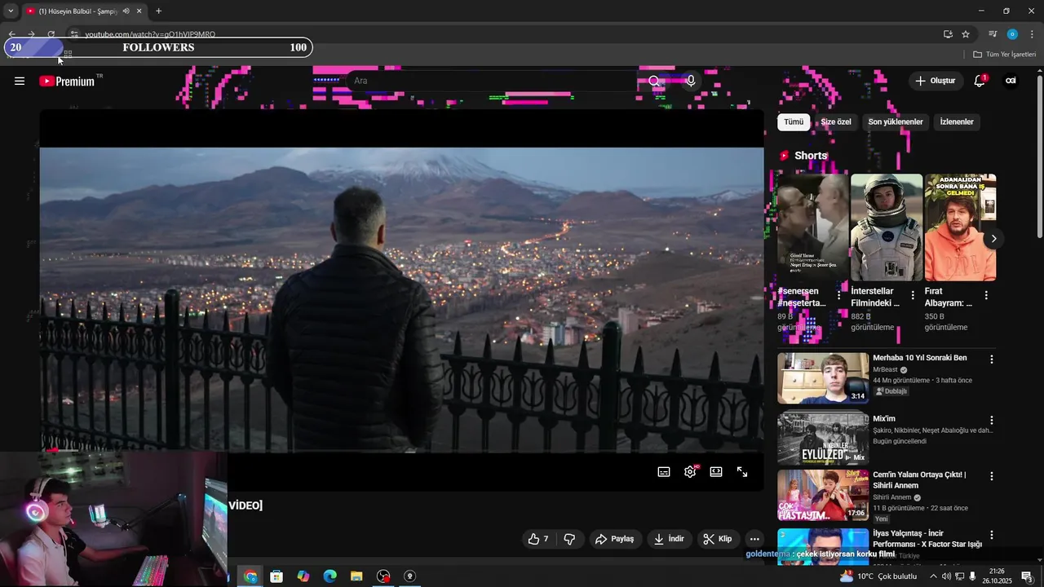The height and width of the screenshot is (587, 1044).
Task: Visit the MrBeast channel link
Action: (x=884, y=370)
